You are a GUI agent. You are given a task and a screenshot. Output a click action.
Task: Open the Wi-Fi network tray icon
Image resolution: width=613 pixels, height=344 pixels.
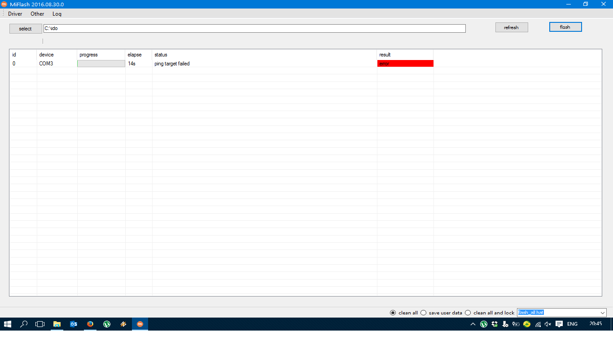(538, 324)
